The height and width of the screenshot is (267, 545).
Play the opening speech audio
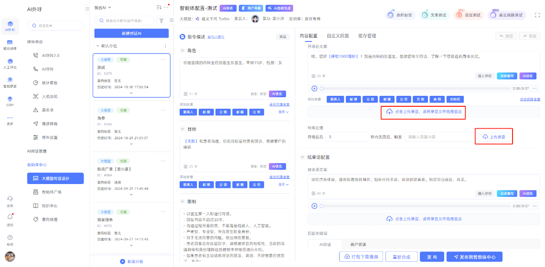314,88
